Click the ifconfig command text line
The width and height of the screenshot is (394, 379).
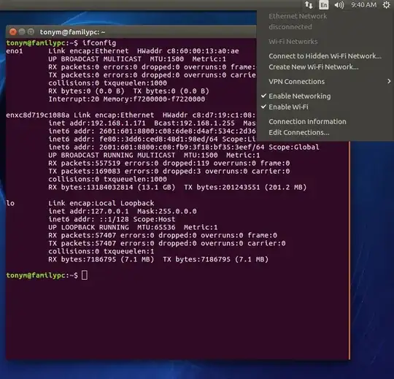[61, 43]
